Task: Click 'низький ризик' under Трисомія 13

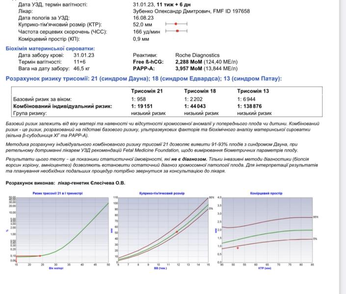Action: pyautogui.click(x=254, y=113)
